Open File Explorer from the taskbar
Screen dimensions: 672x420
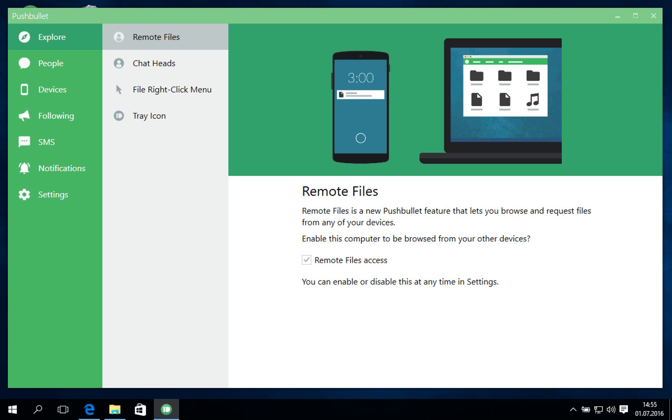coord(115,409)
